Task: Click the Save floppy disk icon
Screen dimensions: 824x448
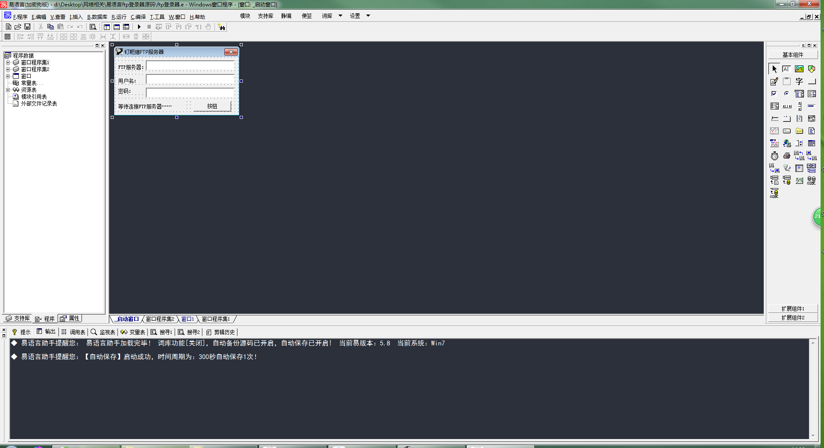Action: coord(27,27)
